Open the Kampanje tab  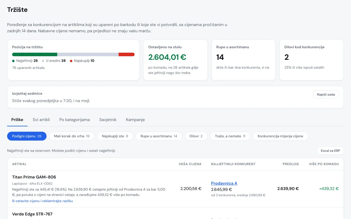135,120
